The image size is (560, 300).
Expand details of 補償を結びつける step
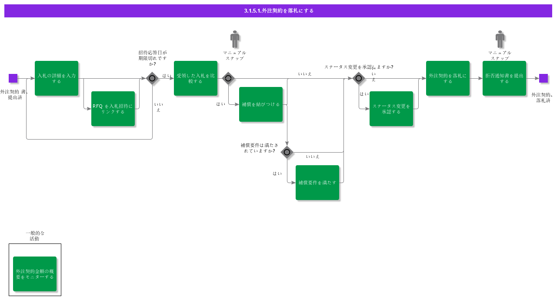(x=261, y=104)
